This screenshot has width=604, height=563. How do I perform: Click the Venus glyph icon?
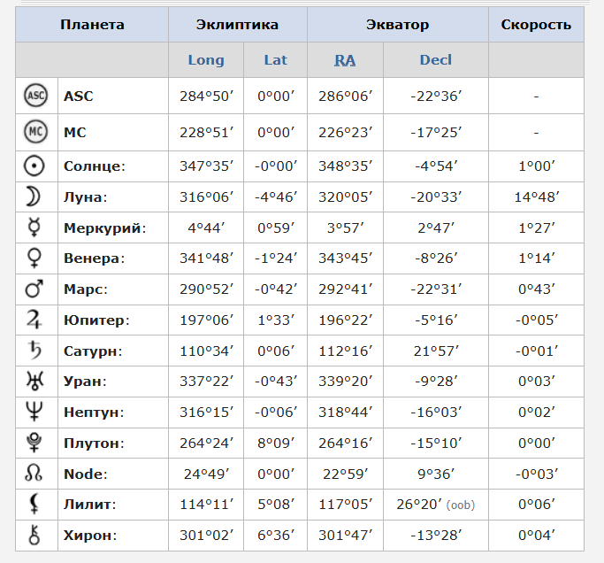pos(36,258)
